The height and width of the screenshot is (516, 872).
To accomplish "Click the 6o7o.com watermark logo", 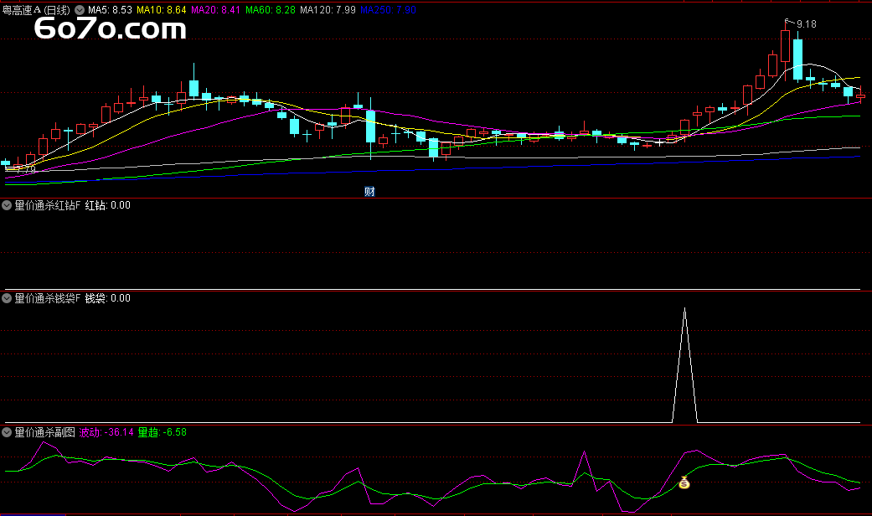I will [110, 30].
